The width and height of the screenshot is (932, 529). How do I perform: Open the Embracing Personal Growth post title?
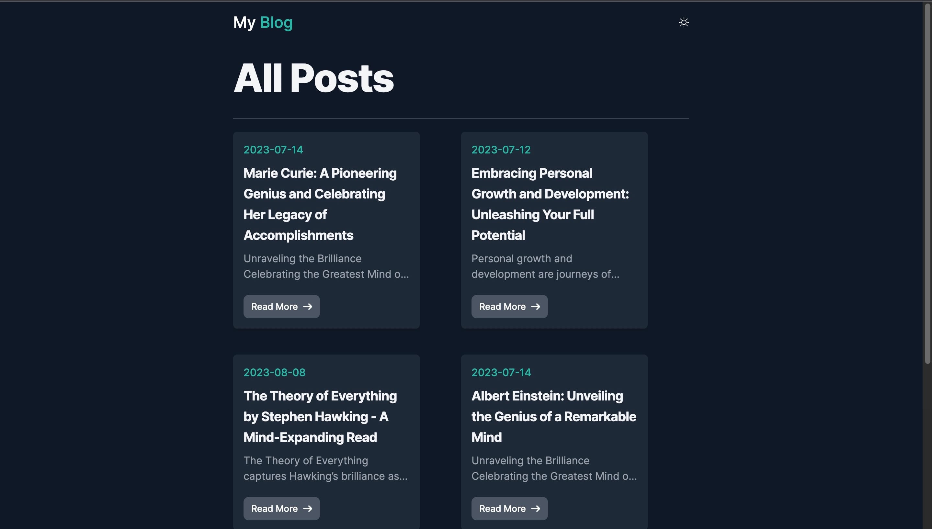click(x=550, y=204)
